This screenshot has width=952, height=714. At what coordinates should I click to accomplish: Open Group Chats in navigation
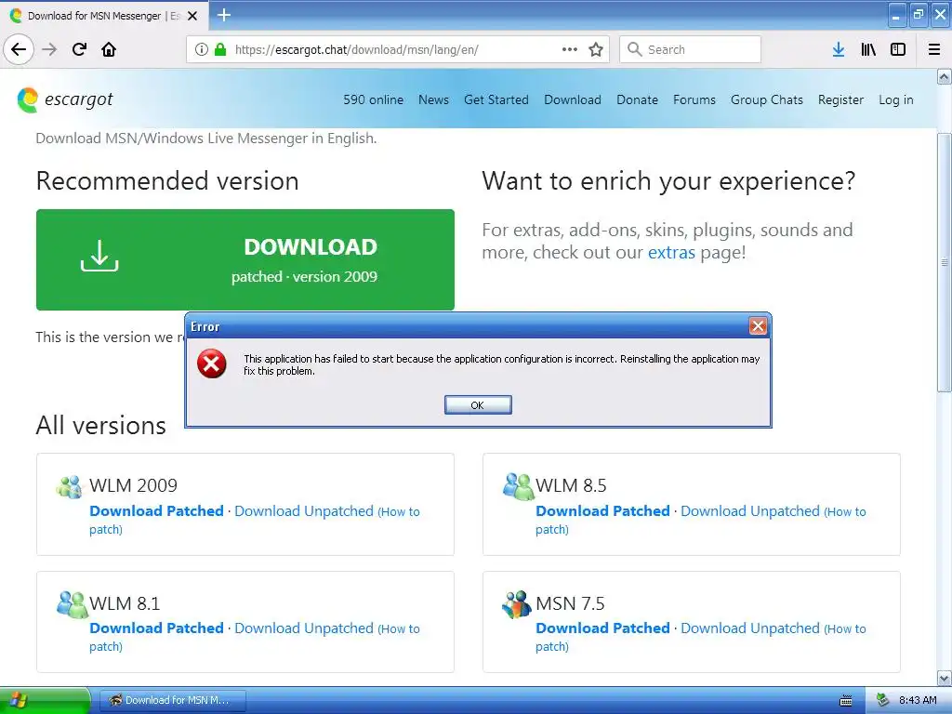[x=767, y=99]
